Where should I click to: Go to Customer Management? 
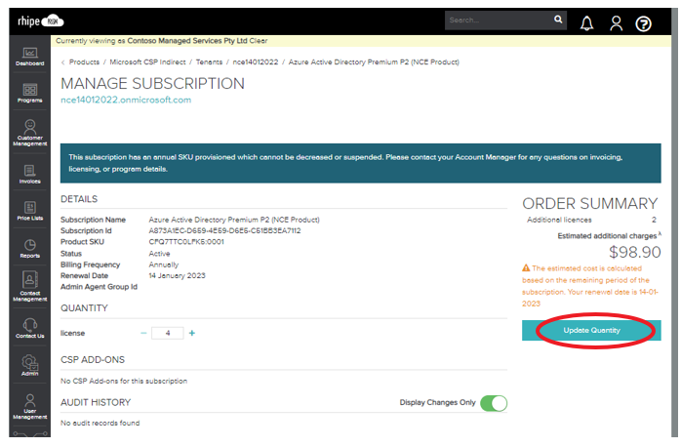click(29, 133)
